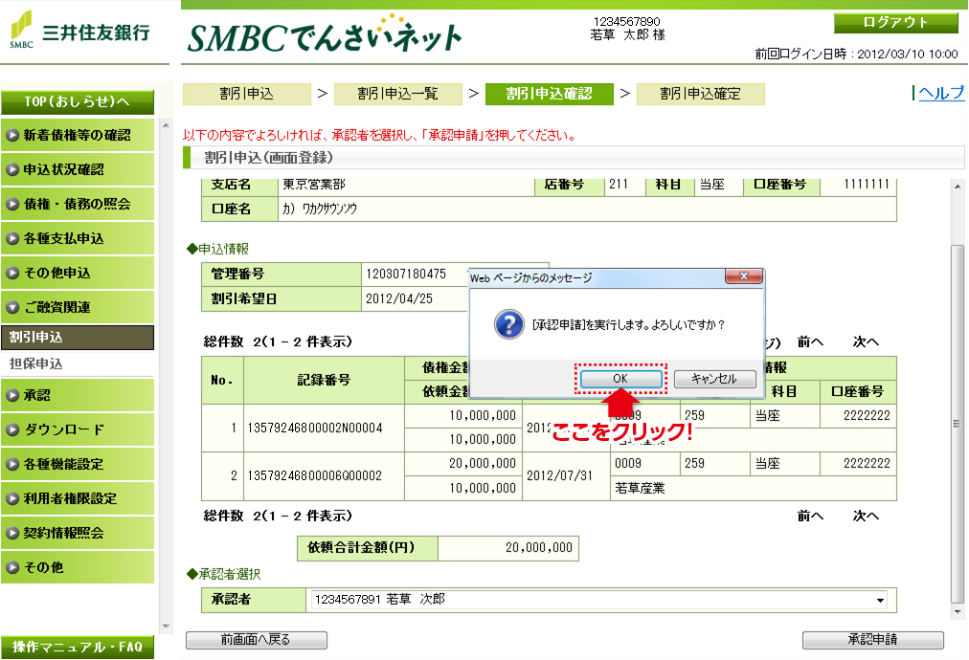The width and height of the screenshot is (969, 660).
Task: Click the ログアウト button
Action: pos(896,23)
